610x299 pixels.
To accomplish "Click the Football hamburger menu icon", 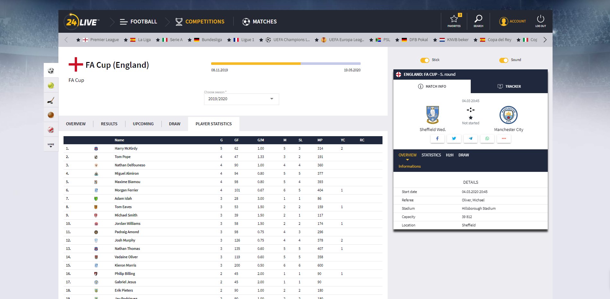I will point(124,22).
